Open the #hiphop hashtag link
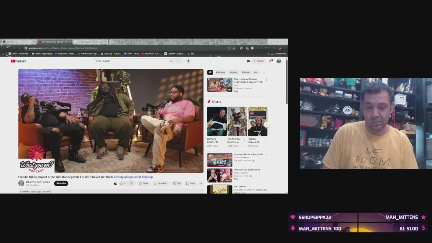 pyautogui.click(x=147, y=177)
